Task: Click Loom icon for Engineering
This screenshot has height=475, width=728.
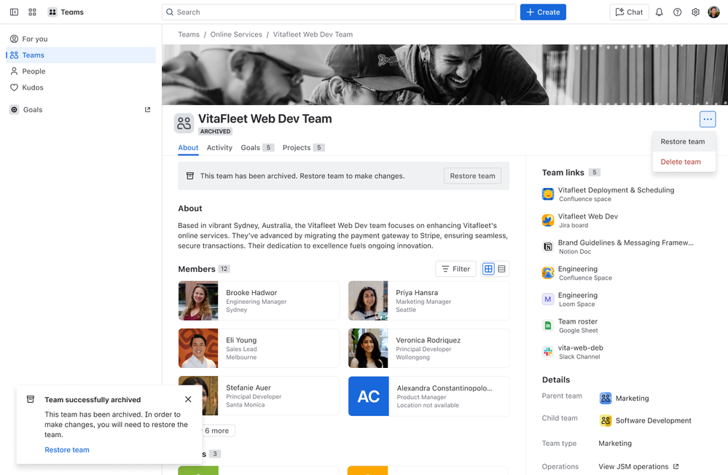Action: tap(548, 299)
